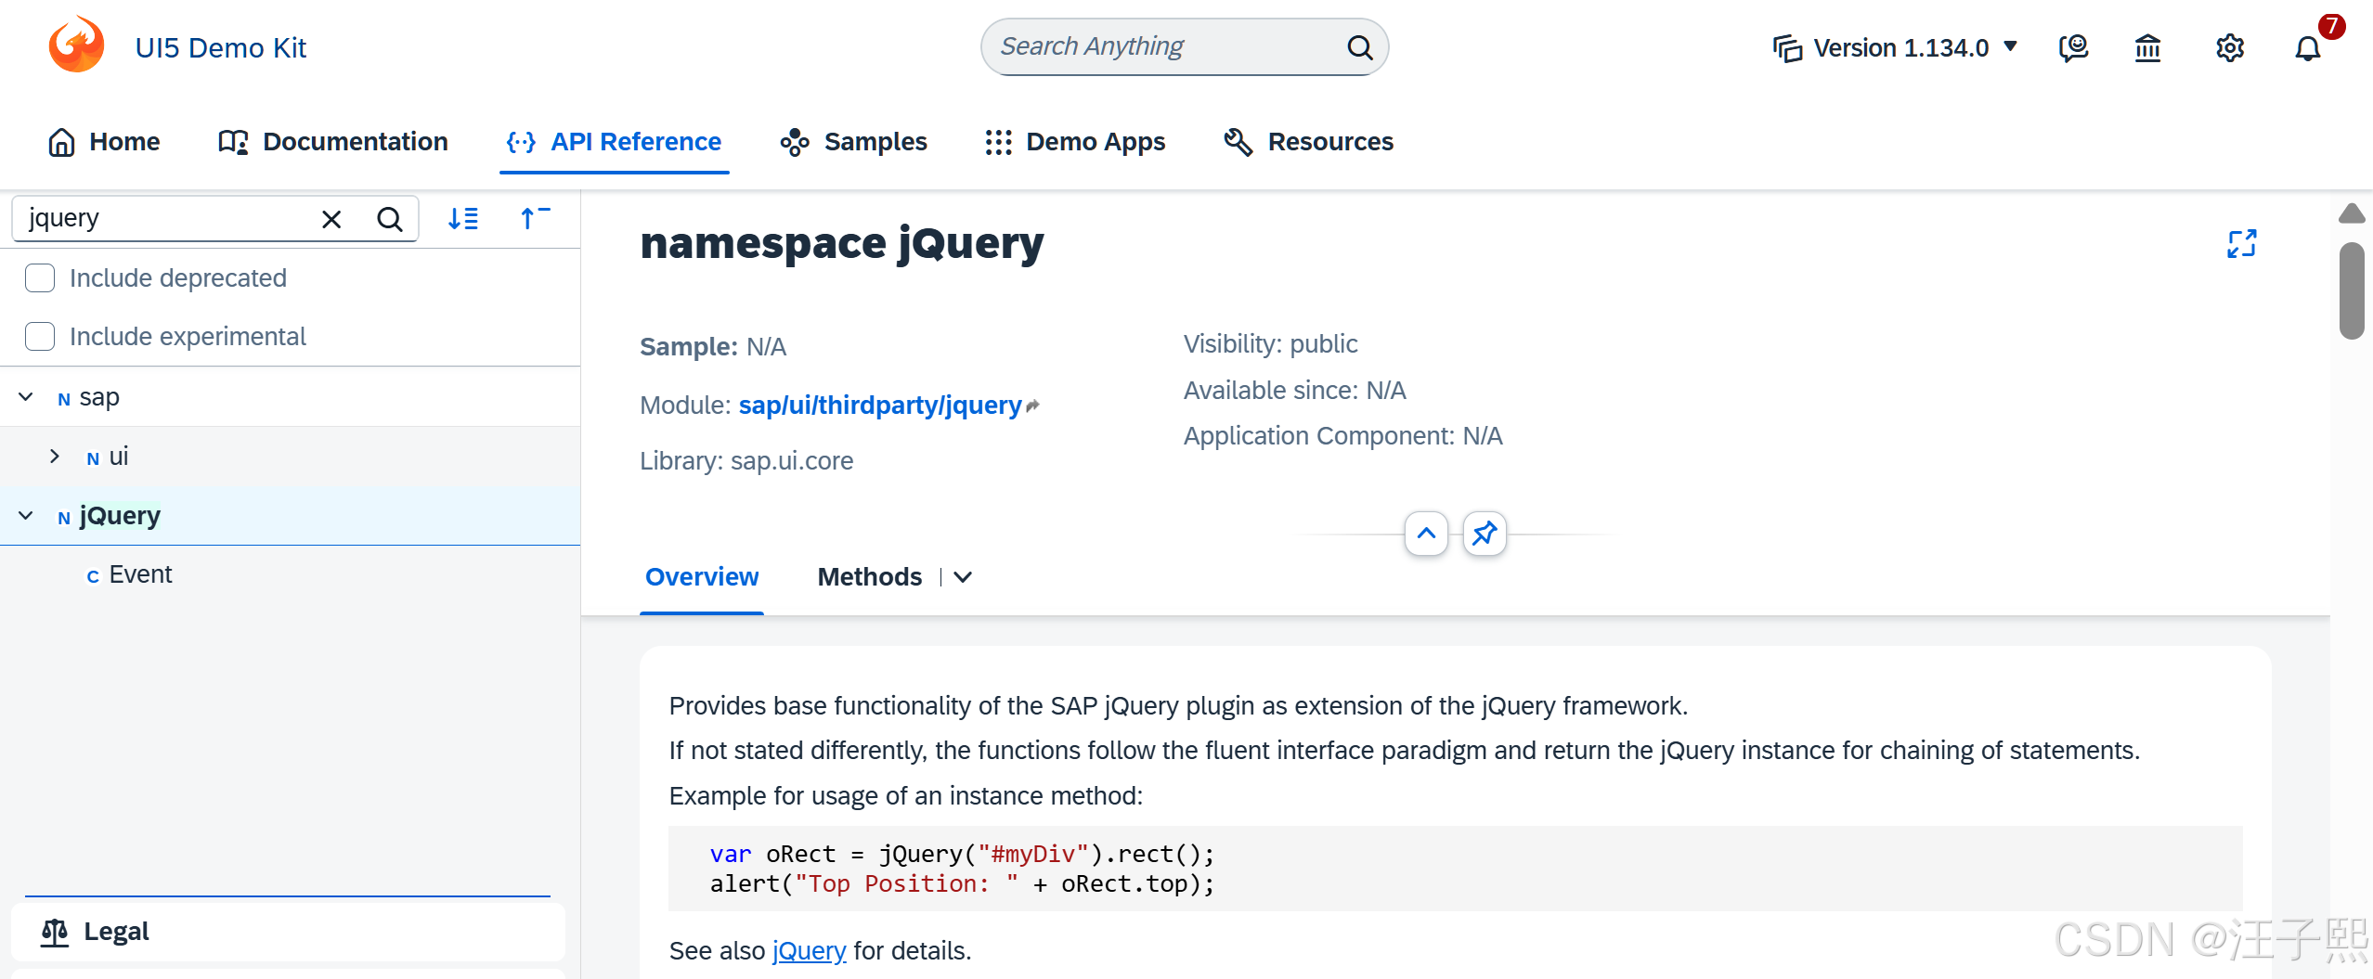Click the tree filter search magnifier
The height and width of the screenshot is (979, 2373).
(390, 219)
